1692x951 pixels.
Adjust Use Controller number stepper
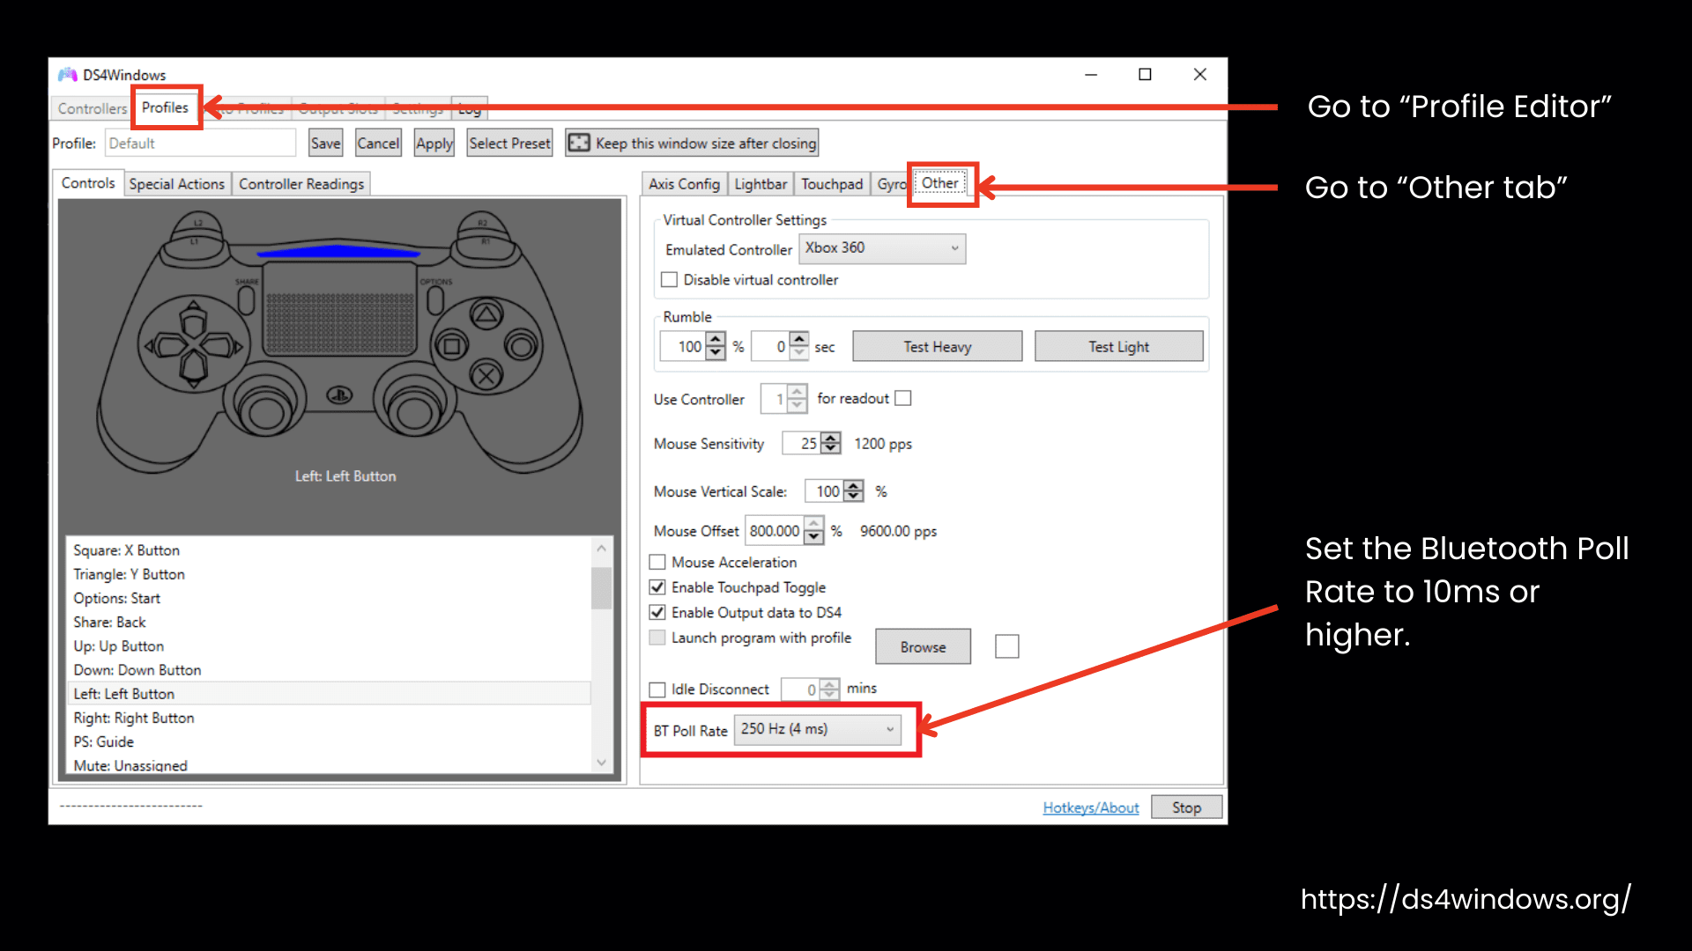click(797, 399)
